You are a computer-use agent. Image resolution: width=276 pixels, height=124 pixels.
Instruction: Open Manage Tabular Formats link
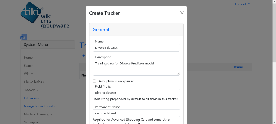tap(39, 106)
